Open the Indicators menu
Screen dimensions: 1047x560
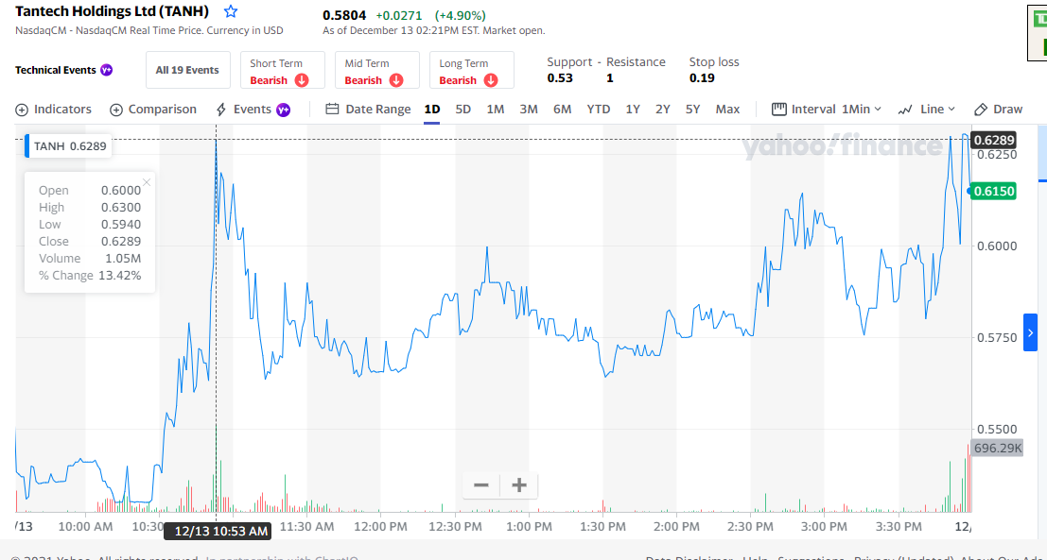(53, 110)
